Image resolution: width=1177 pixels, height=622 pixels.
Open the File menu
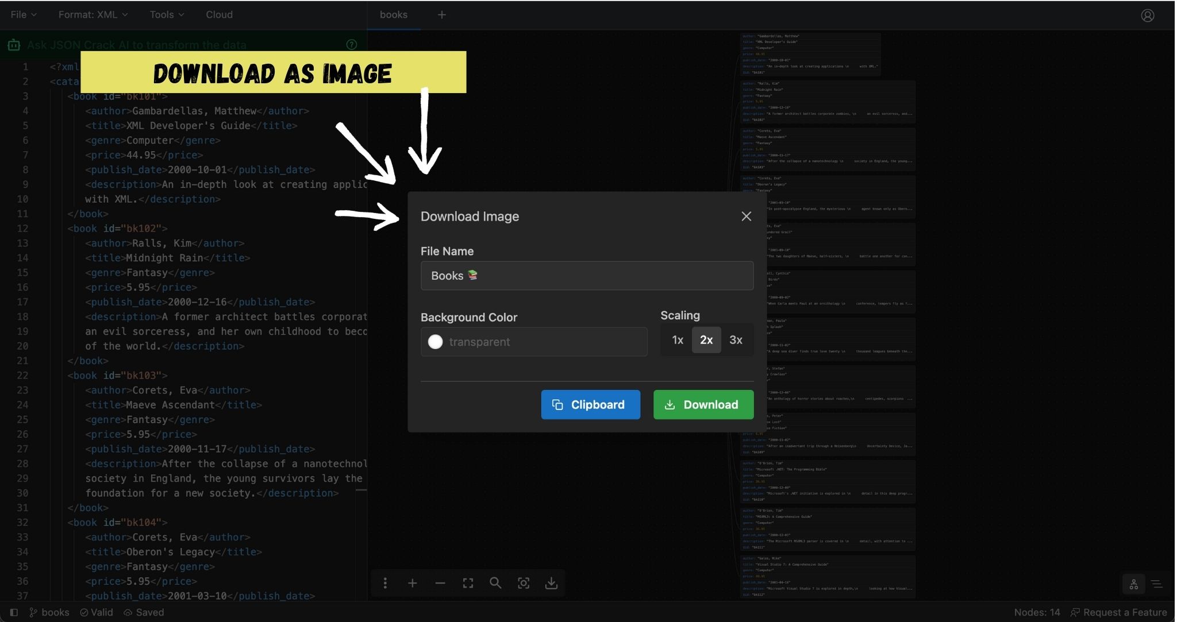coord(22,15)
